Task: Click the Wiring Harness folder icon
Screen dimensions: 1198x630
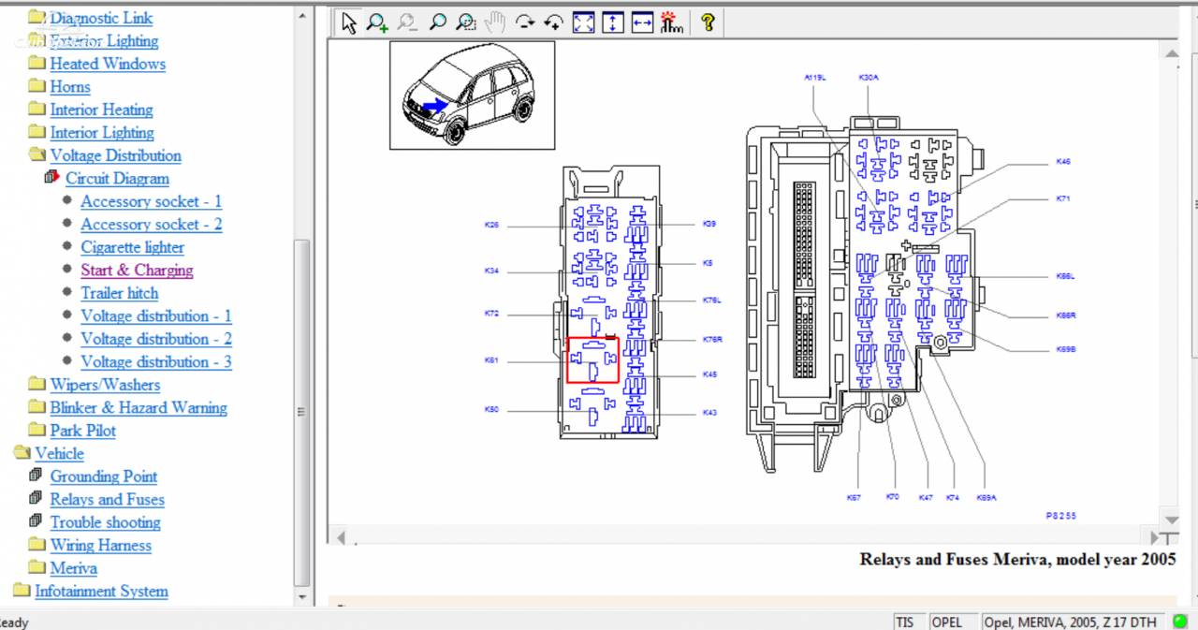Action: pos(37,545)
